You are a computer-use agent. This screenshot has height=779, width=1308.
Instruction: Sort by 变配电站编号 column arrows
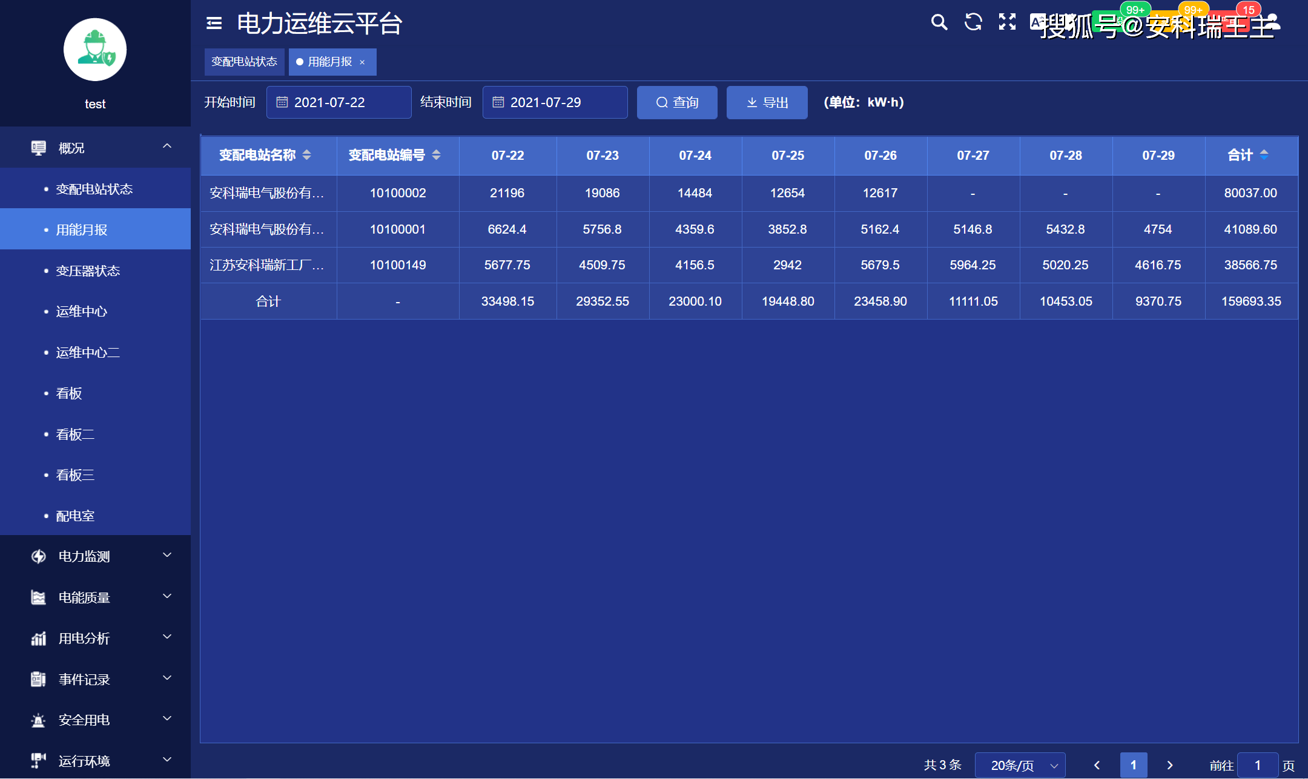click(437, 155)
